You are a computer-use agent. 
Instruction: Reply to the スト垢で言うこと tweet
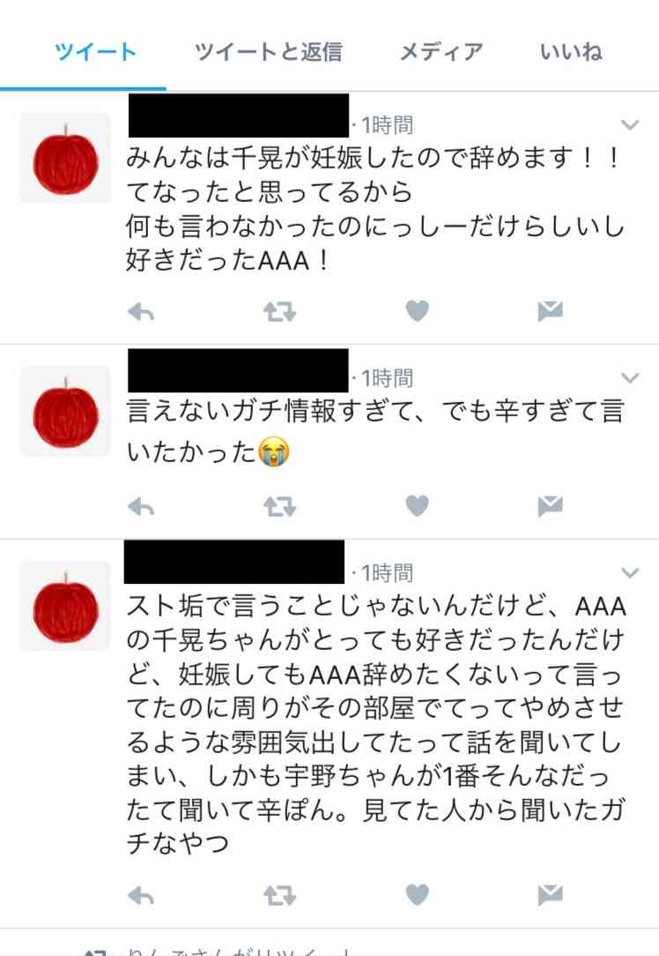click(x=141, y=896)
